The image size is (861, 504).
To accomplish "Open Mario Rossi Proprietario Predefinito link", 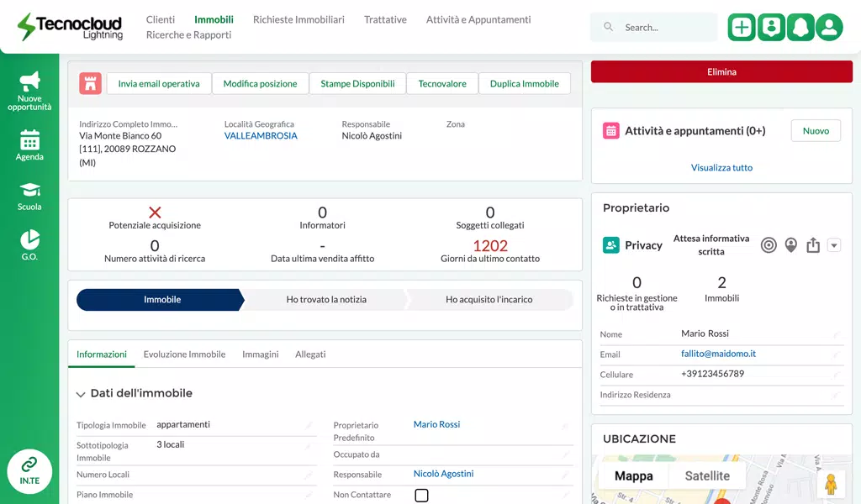I will pyautogui.click(x=436, y=424).
